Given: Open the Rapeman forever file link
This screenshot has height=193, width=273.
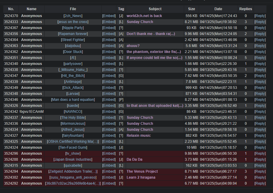Looking at the screenshot, I should [x=73, y=34].
